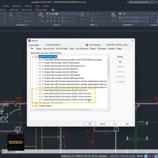Viewport: 158px width, 158px height.
Task: Select the AutoCAD 2025\help path row
Action: pos(59,72)
